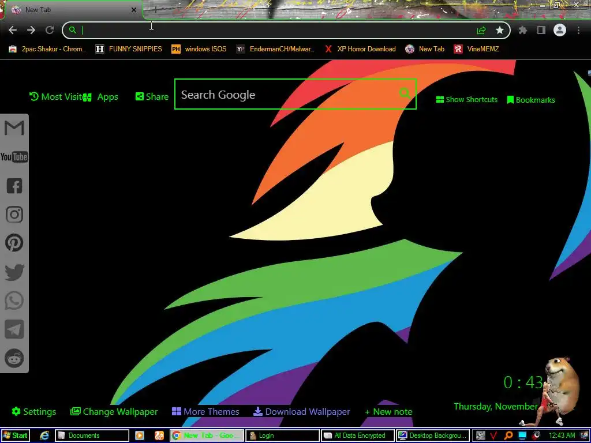The height and width of the screenshot is (443, 591).
Task: Open Bookmarks on new tab page
Action: pyautogui.click(x=531, y=100)
